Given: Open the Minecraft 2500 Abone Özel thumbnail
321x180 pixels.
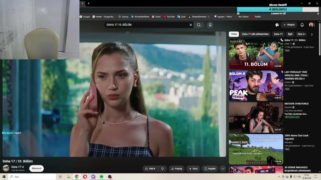Looking at the screenshot, I should click(x=256, y=149).
